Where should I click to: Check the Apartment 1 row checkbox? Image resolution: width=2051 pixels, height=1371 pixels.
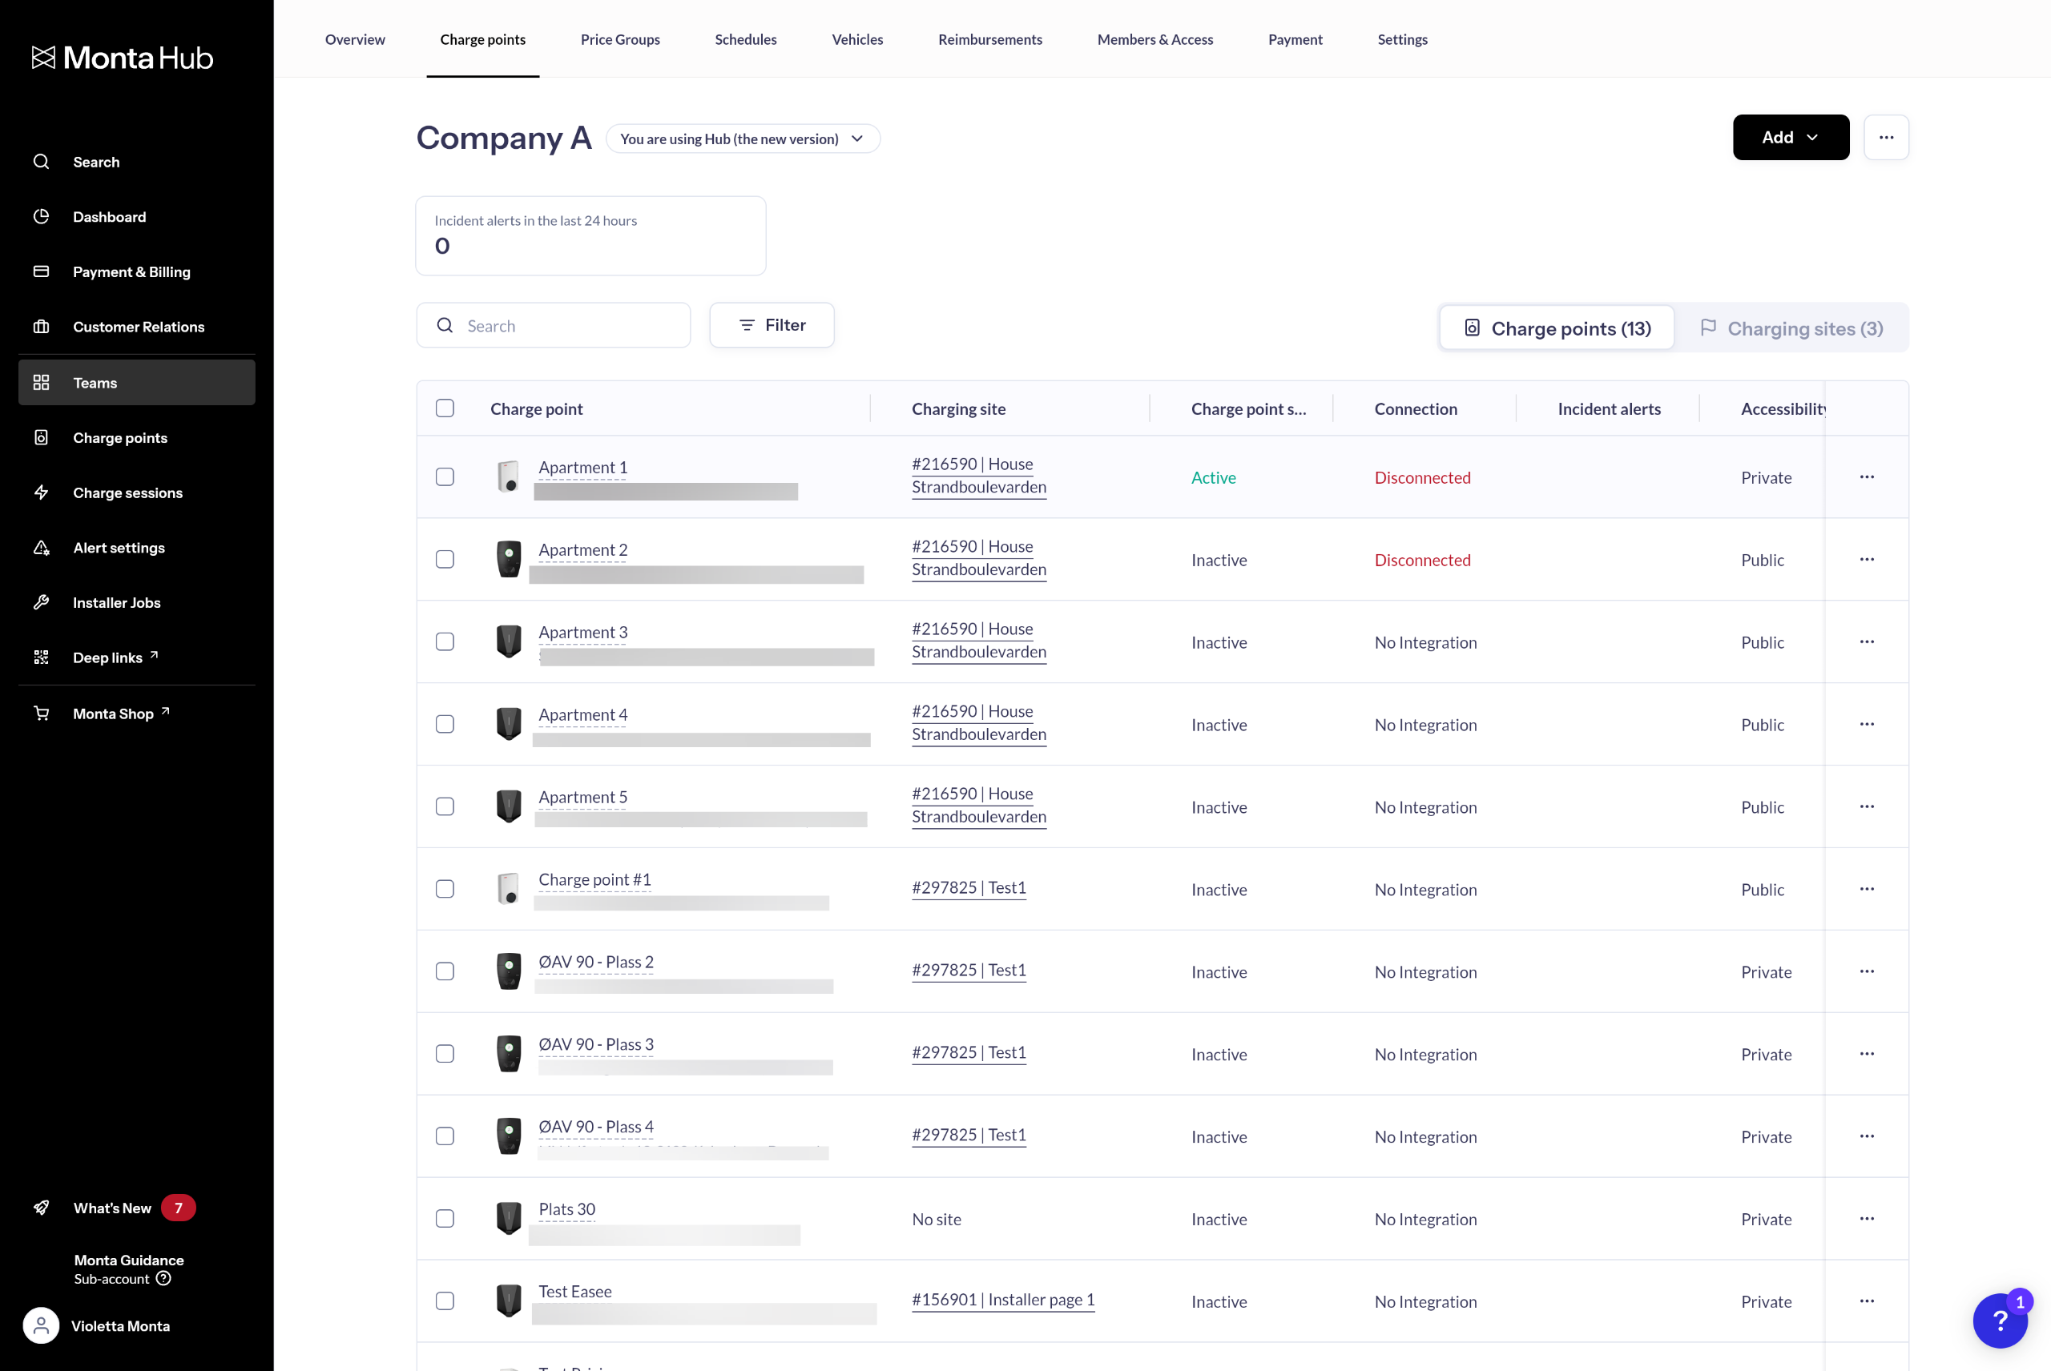point(445,476)
